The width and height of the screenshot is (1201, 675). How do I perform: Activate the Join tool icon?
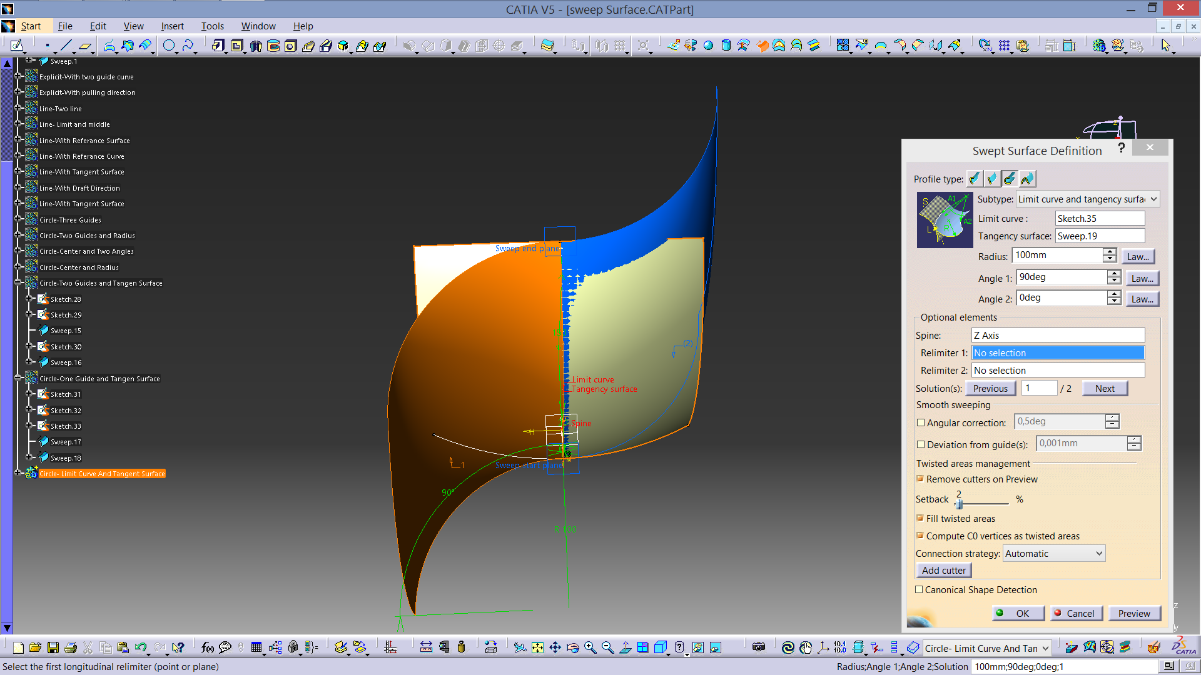(x=843, y=46)
